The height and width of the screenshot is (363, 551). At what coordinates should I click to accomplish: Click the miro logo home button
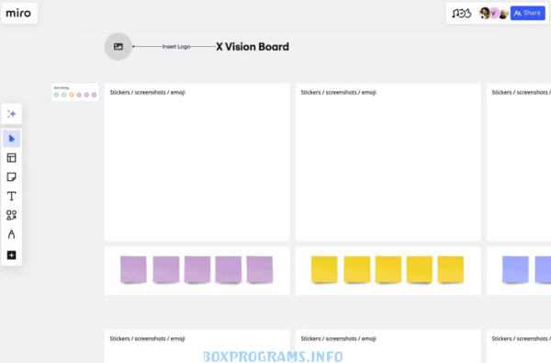[x=19, y=14]
